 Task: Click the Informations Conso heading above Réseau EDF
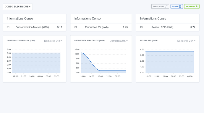click(153, 19)
